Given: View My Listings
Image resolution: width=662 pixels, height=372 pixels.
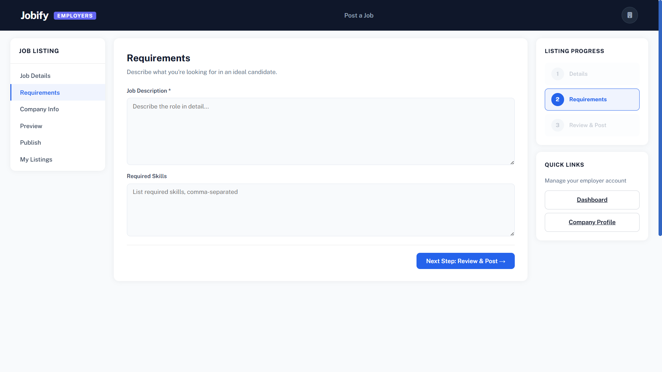Looking at the screenshot, I should pyautogui.click(x=58, y=159).
